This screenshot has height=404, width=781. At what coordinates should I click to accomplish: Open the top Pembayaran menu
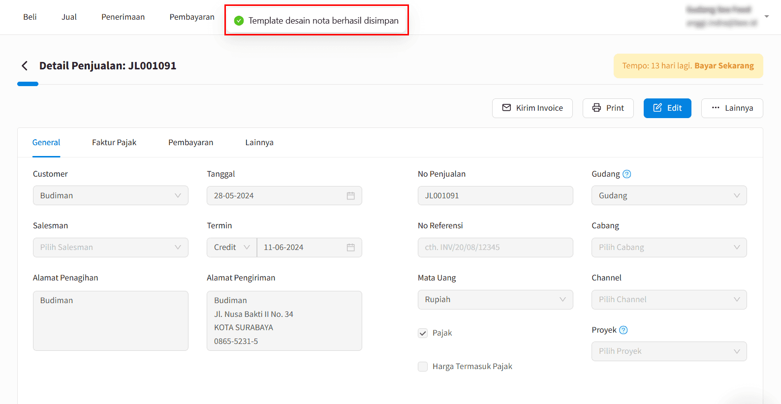click(x=192, y=17)
